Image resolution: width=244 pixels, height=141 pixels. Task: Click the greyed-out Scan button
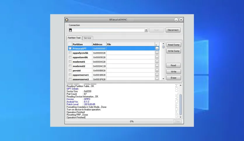156,30
